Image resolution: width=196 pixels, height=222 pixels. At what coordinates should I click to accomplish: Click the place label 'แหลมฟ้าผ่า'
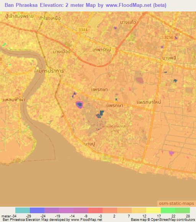click(14, 100)
